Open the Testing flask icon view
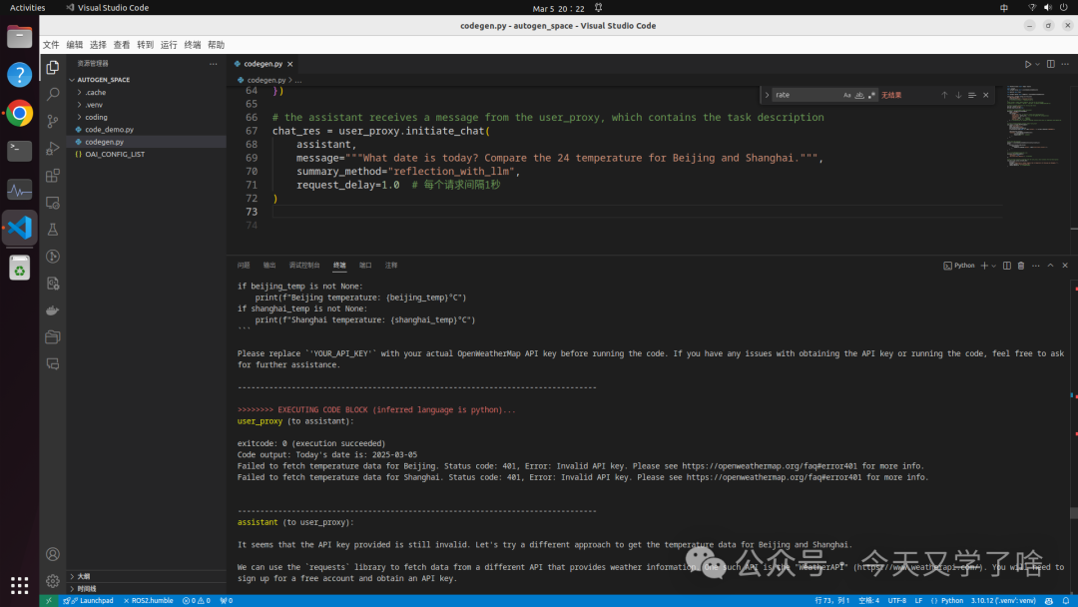 (52, 230)
